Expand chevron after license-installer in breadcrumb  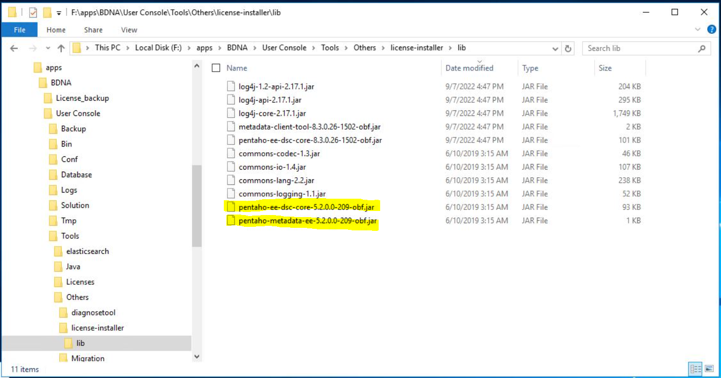(x=450, y=48)
